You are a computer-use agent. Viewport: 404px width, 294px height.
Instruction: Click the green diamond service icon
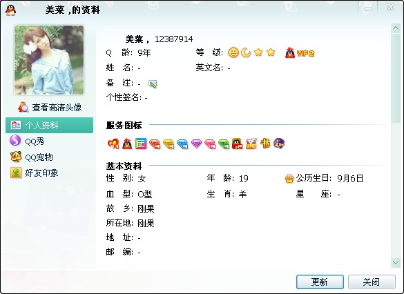pos(224,144)
